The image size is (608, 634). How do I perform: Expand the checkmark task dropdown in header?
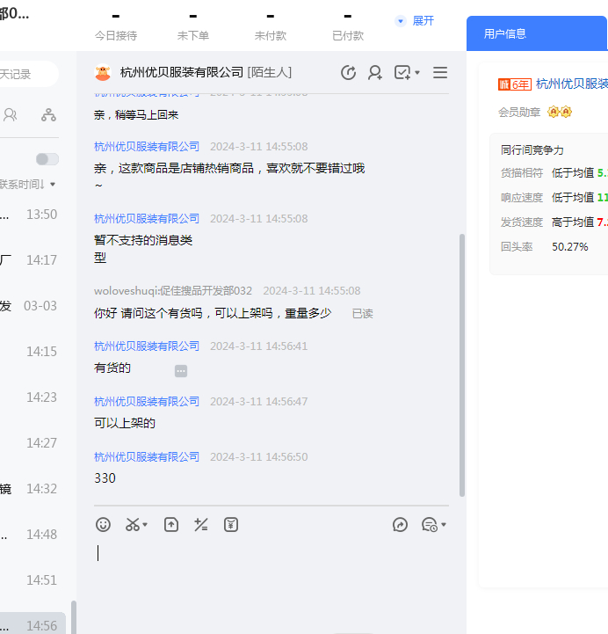[x=417, y=73]
